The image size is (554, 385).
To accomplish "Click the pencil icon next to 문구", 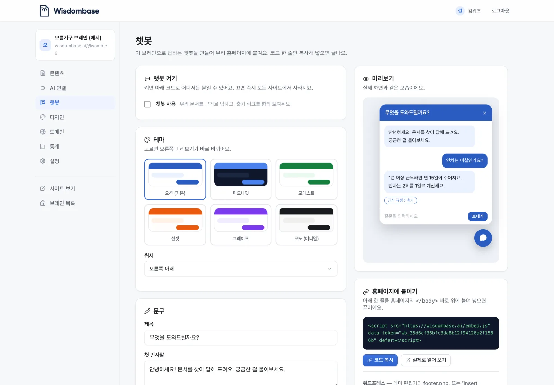I will (x=147, y=311).
